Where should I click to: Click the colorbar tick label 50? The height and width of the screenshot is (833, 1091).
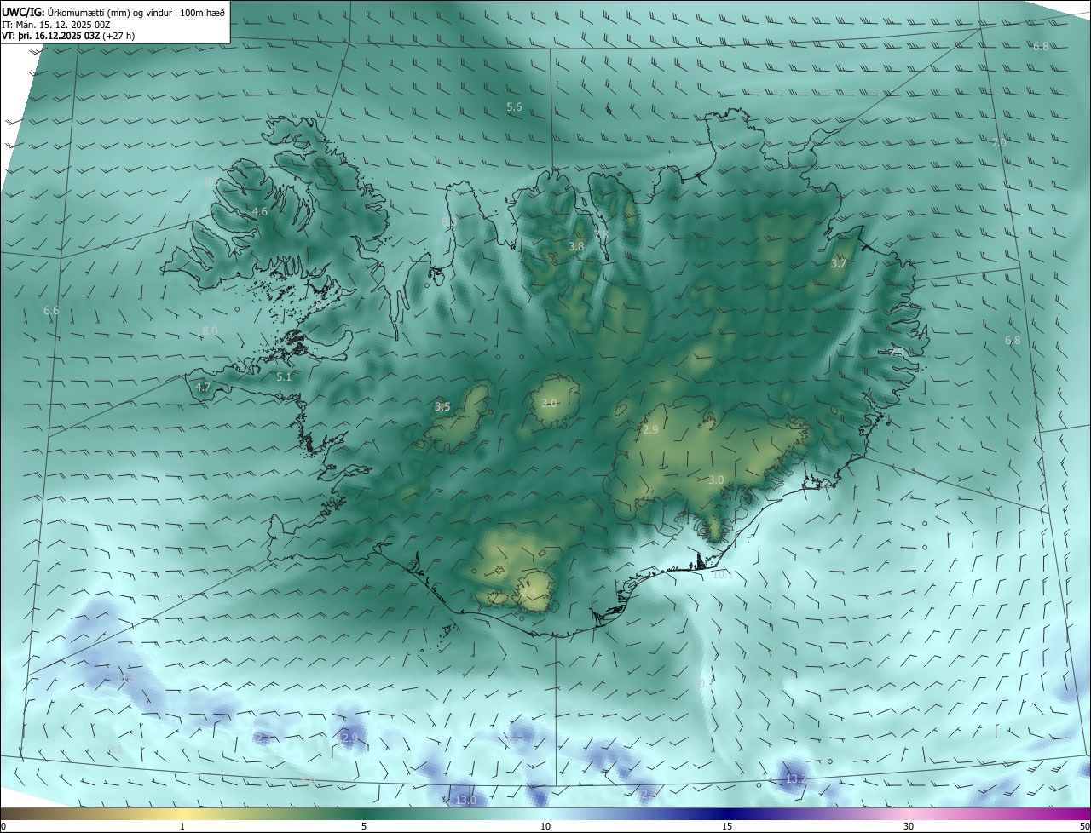click(1084, 826)
